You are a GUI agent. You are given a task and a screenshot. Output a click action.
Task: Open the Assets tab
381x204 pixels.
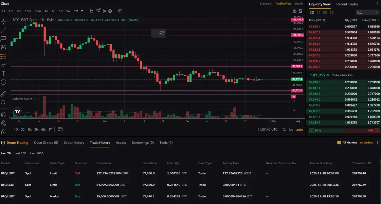pos(121,143)
